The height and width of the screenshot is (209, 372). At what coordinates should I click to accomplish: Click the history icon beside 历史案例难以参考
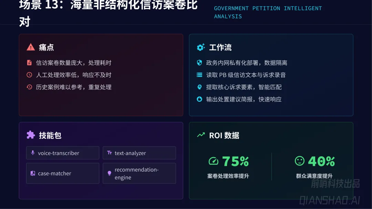[29, 87]
